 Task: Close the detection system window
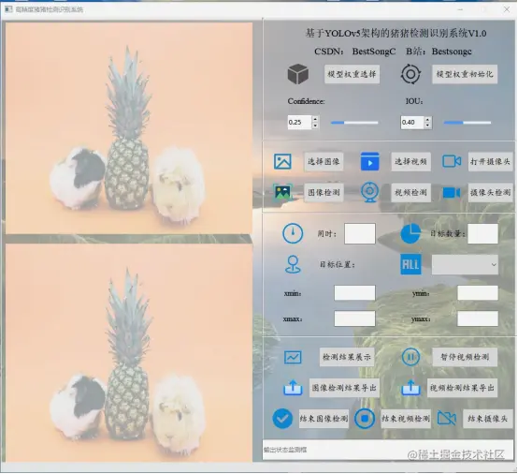tap(507, 9)
